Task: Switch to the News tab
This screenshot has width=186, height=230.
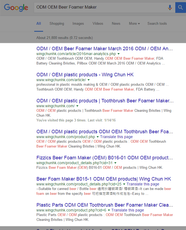Action: [116, 23]
